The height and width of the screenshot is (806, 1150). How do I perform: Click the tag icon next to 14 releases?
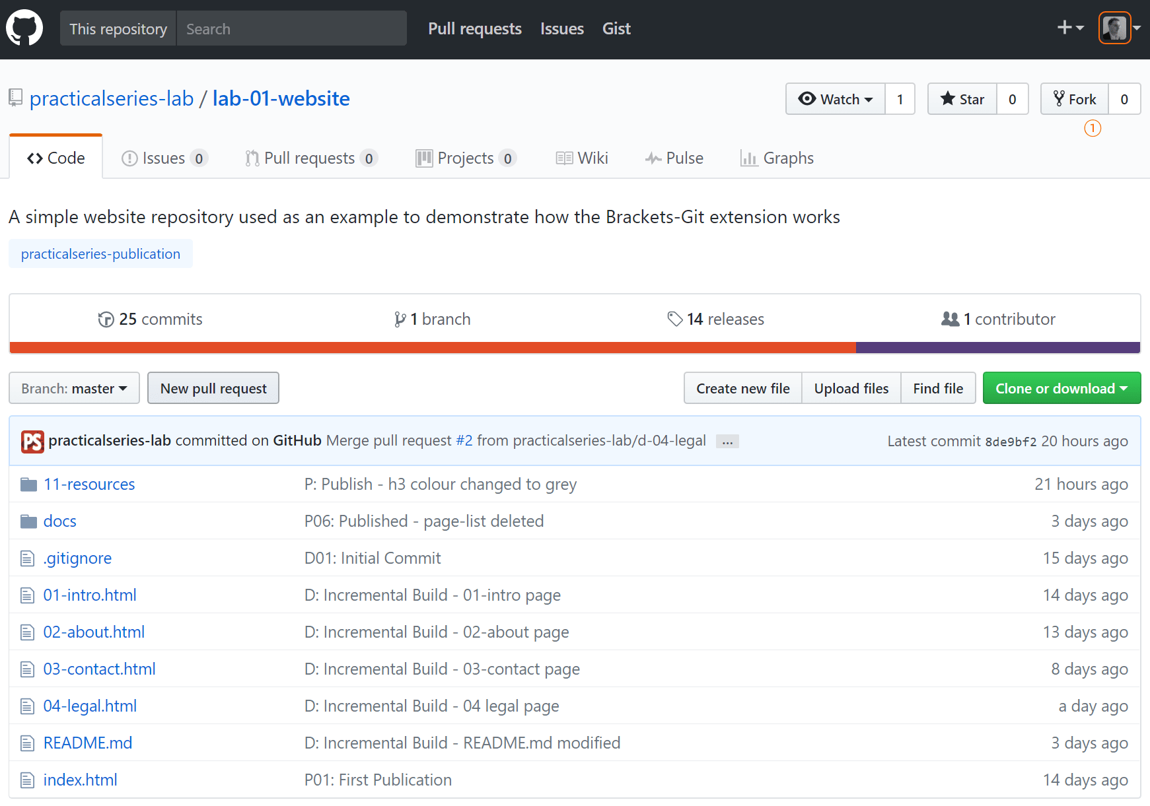pos(674,319)
